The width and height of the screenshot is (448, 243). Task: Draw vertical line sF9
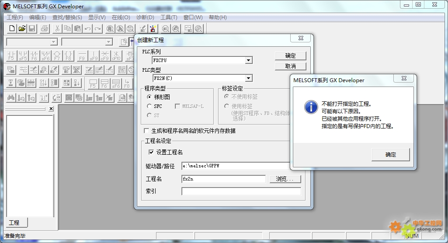click(94, 56)
